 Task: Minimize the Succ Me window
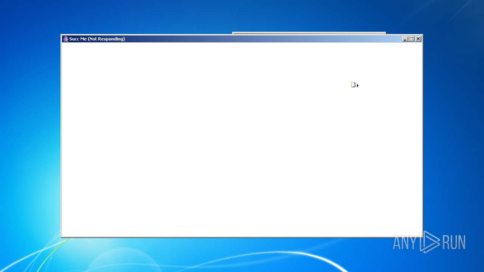pos(405,39)
